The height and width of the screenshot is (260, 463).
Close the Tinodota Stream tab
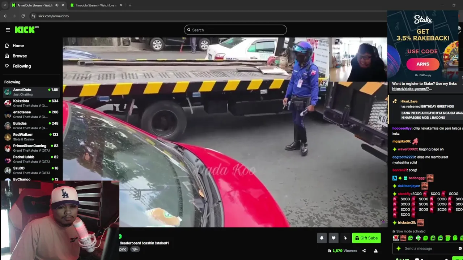coord(121,5)
